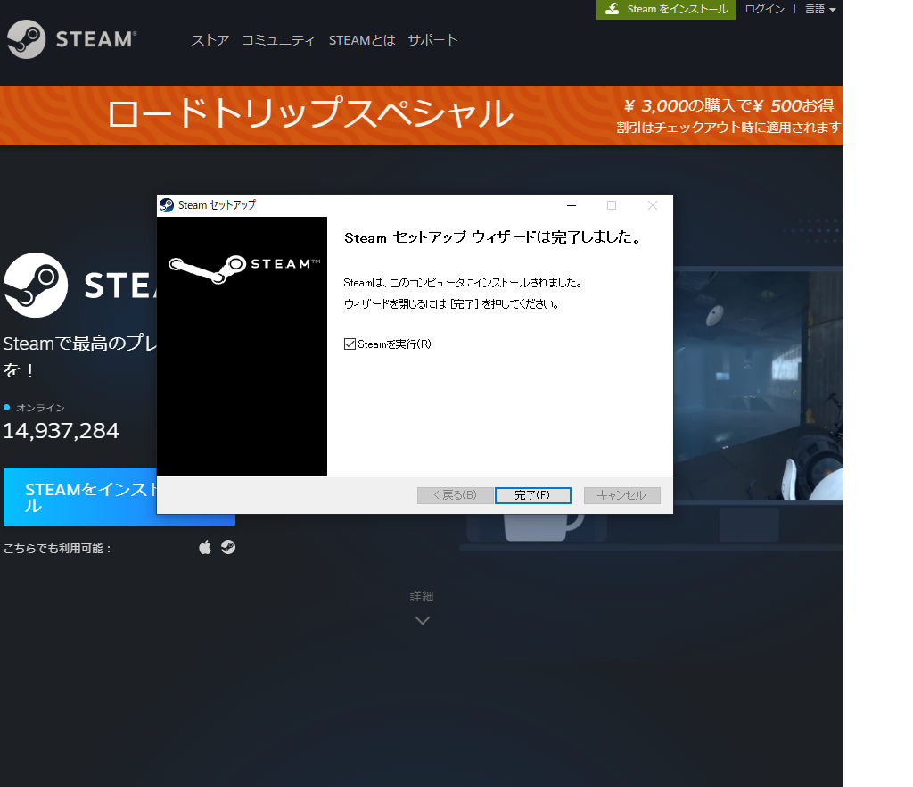The width and height of the screenshot is (913, 787).
Task: Click the Steam icon in setup title bar
Action: (167, 205)
